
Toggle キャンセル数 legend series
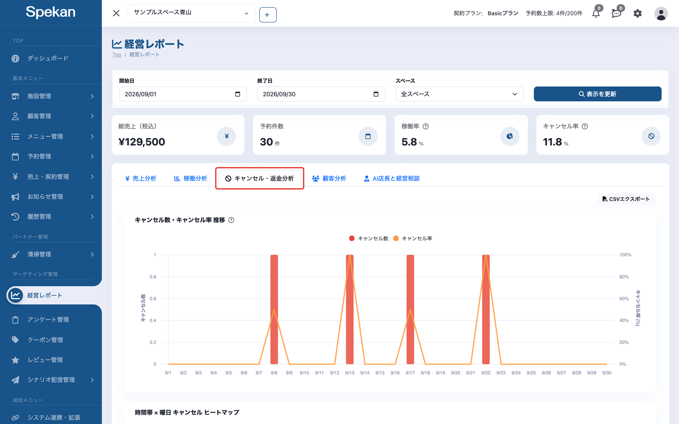[x=369, y=238]
